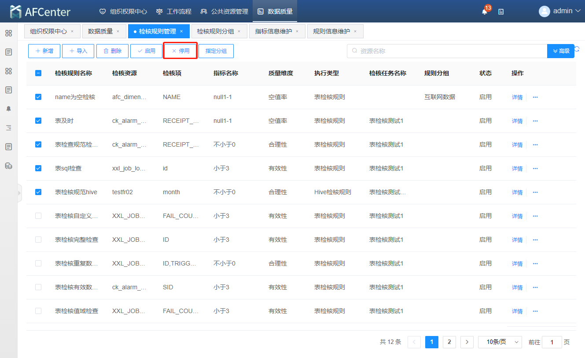This screenshot has width=585, height=358.
Task: Open the 工作流程 top menu
Action: pos(174,11)
